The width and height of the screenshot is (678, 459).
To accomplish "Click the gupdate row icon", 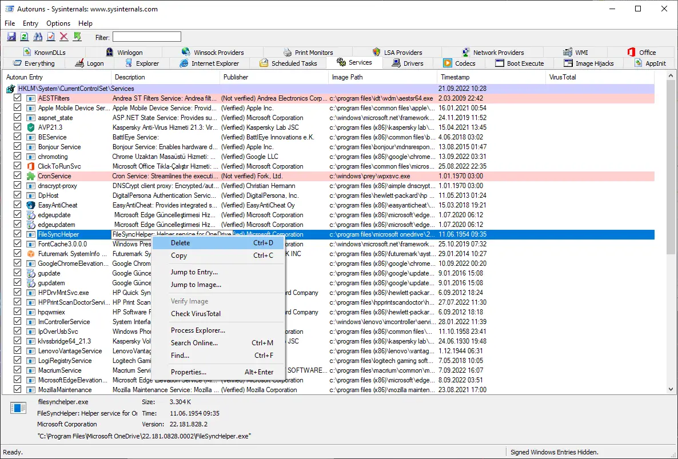I will [31, 273].
